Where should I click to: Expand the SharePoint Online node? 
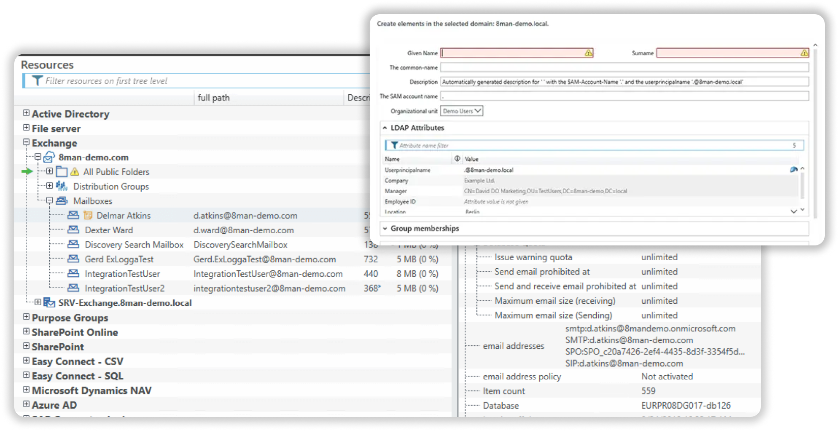click(26, 332)
